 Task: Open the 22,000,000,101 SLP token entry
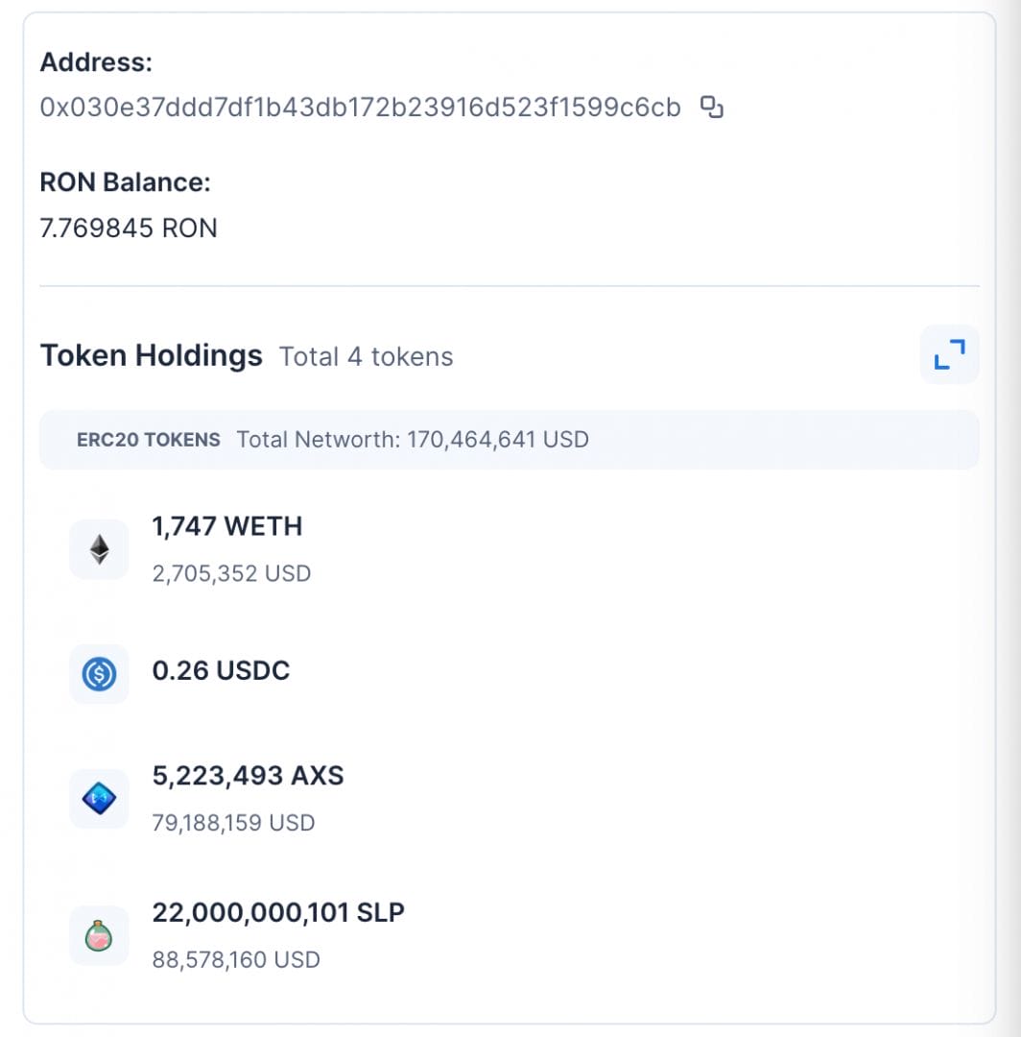pyautogui.click(x=278, y=911)
